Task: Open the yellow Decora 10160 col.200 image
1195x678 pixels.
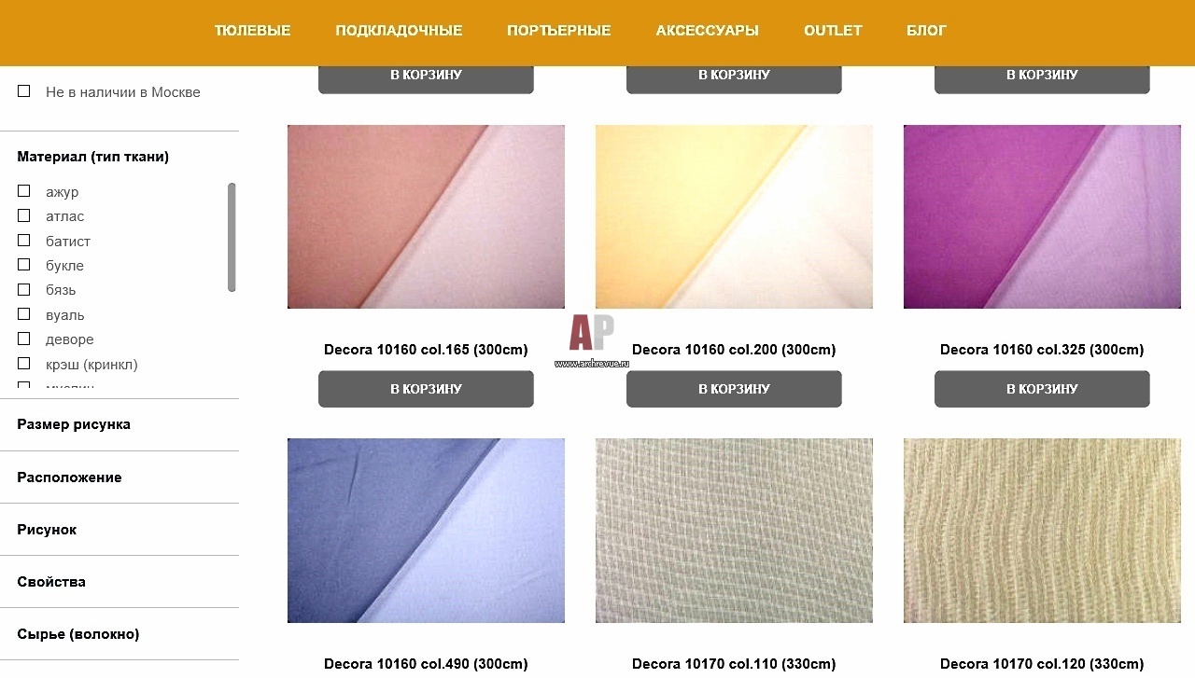Action: (734, 216)
